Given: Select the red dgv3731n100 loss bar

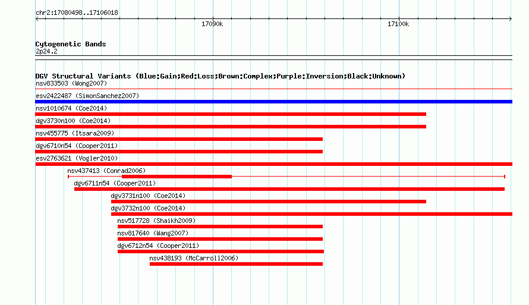Looking at the screenshot, I should [x=269, y=202].
